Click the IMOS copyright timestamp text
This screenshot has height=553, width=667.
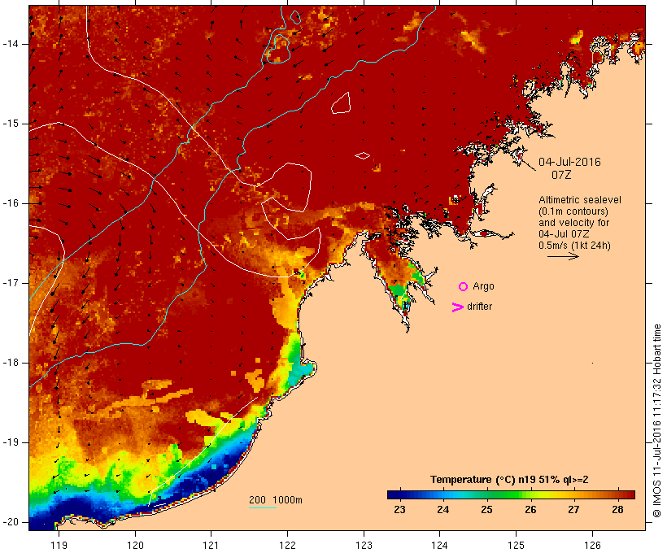tap(656, 420)
